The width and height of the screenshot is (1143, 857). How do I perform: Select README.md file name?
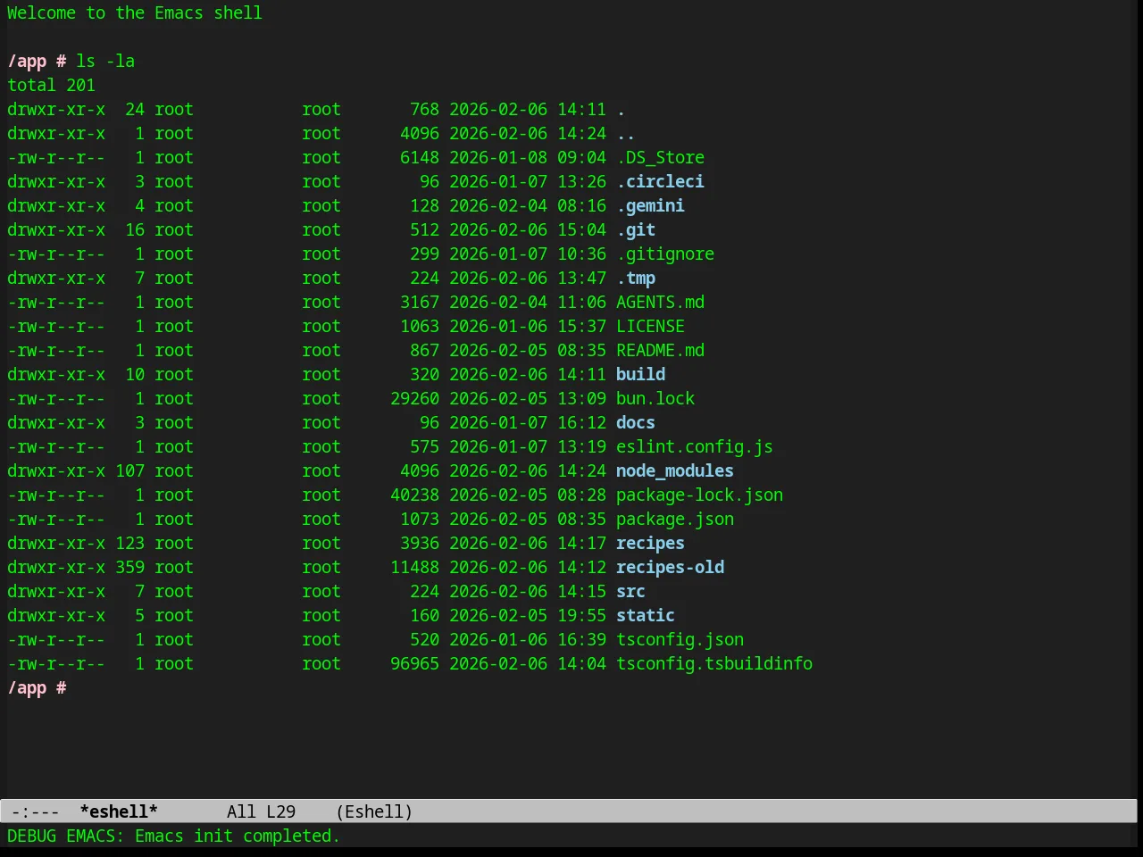click(660, 351)
